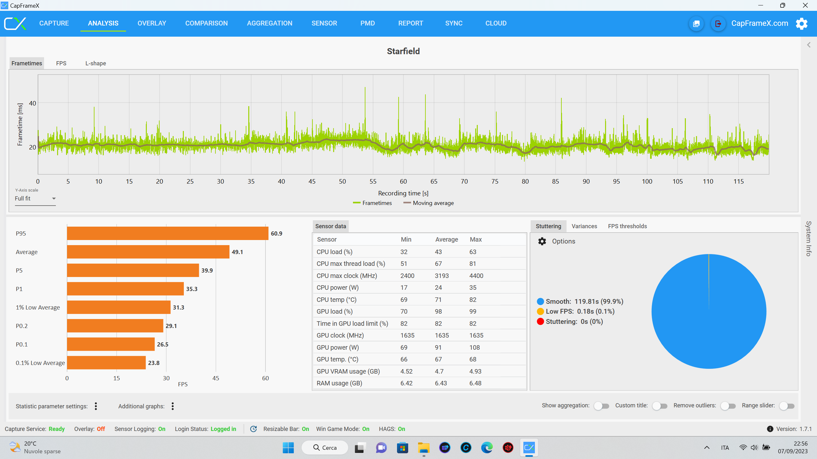
Task: Switch graph to the L-shape tab
Action: (96, 63)
